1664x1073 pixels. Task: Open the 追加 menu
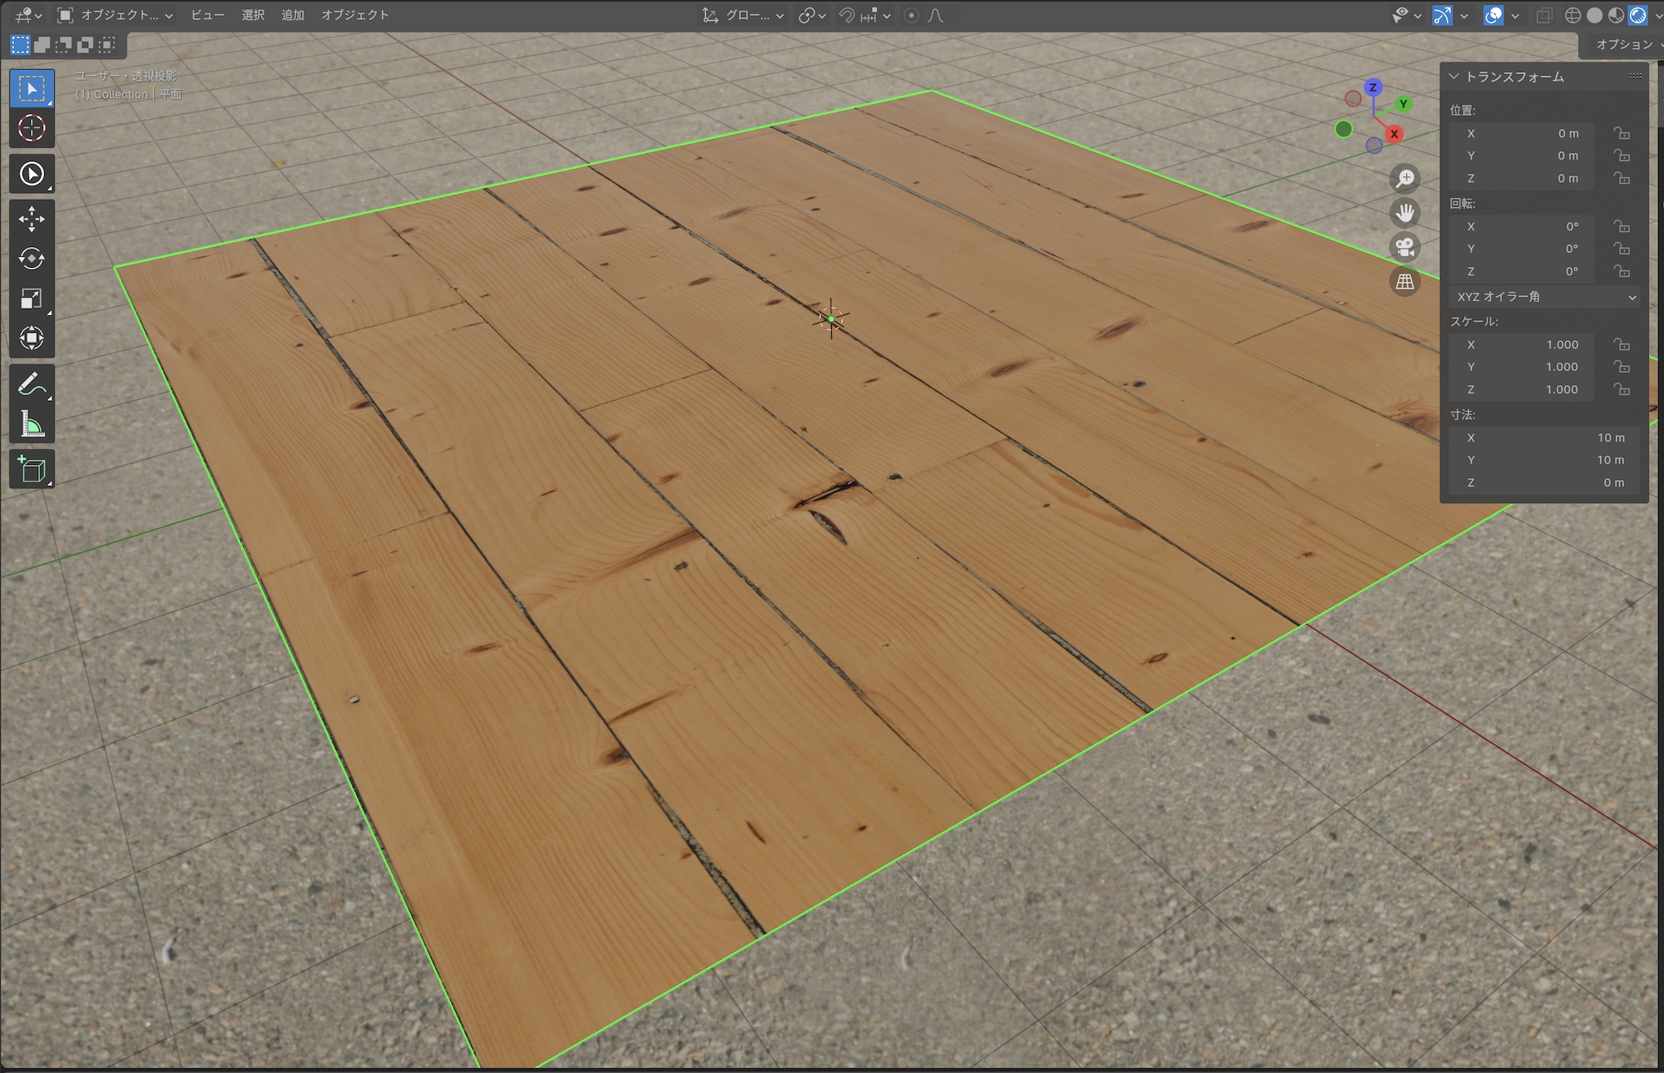[x=292, y=15]
